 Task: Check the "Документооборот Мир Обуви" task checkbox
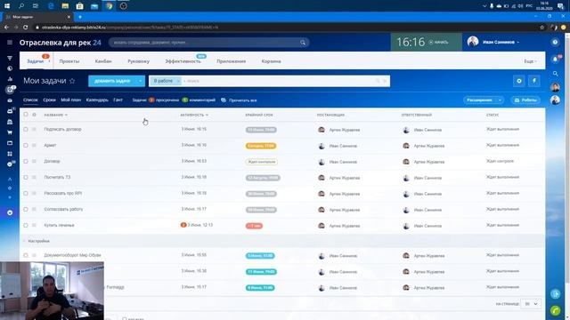coord(26,255)
